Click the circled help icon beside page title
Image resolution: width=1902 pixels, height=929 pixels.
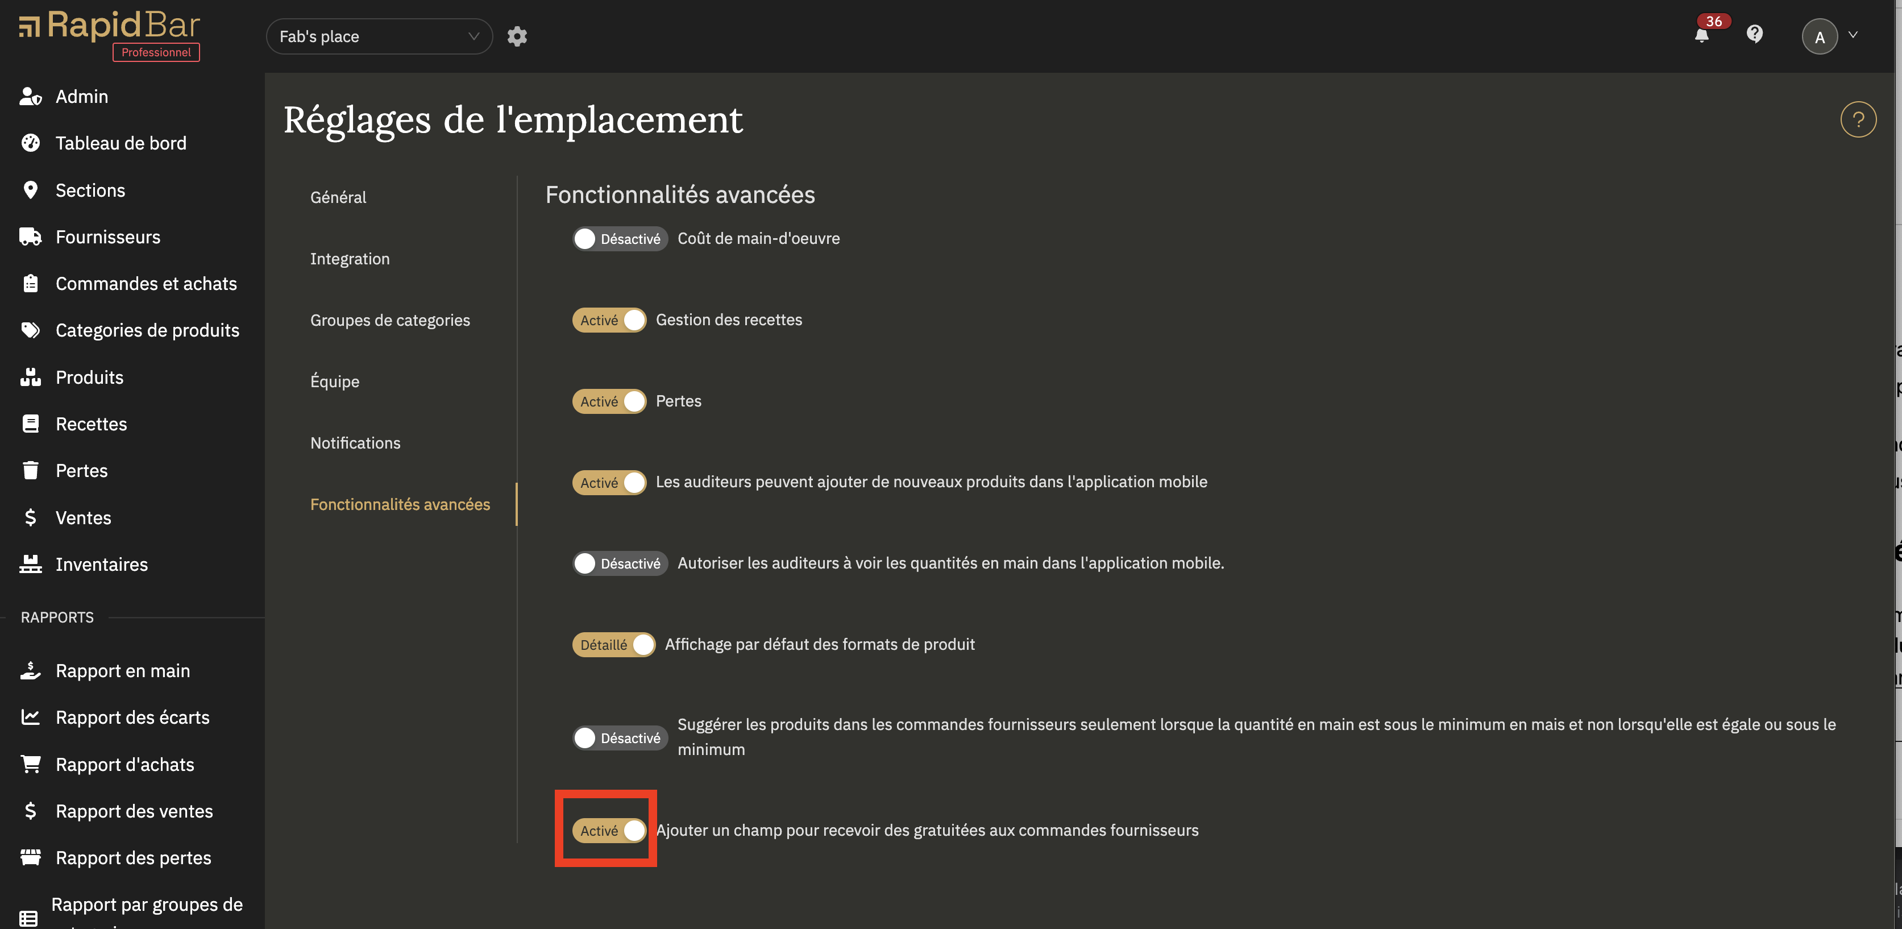[x=1858, y=119]
